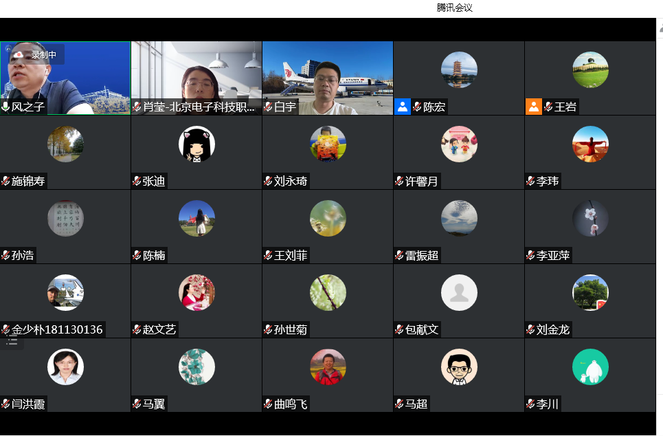The height and width of the screenshot is (436, 663).
Task: Click 曲鸣飞's muted mic icon
Action: [x=269, y=404]
